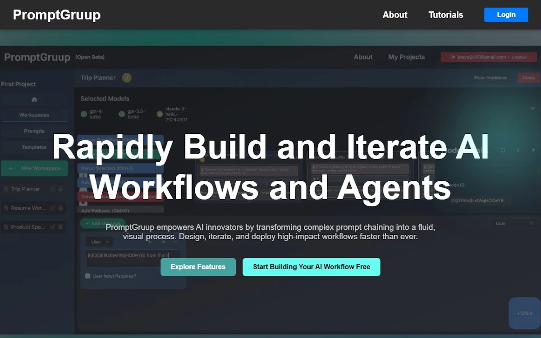This screenshot has width=541, height=338.
Task: Click the red Close button
Action: [528, 78]
